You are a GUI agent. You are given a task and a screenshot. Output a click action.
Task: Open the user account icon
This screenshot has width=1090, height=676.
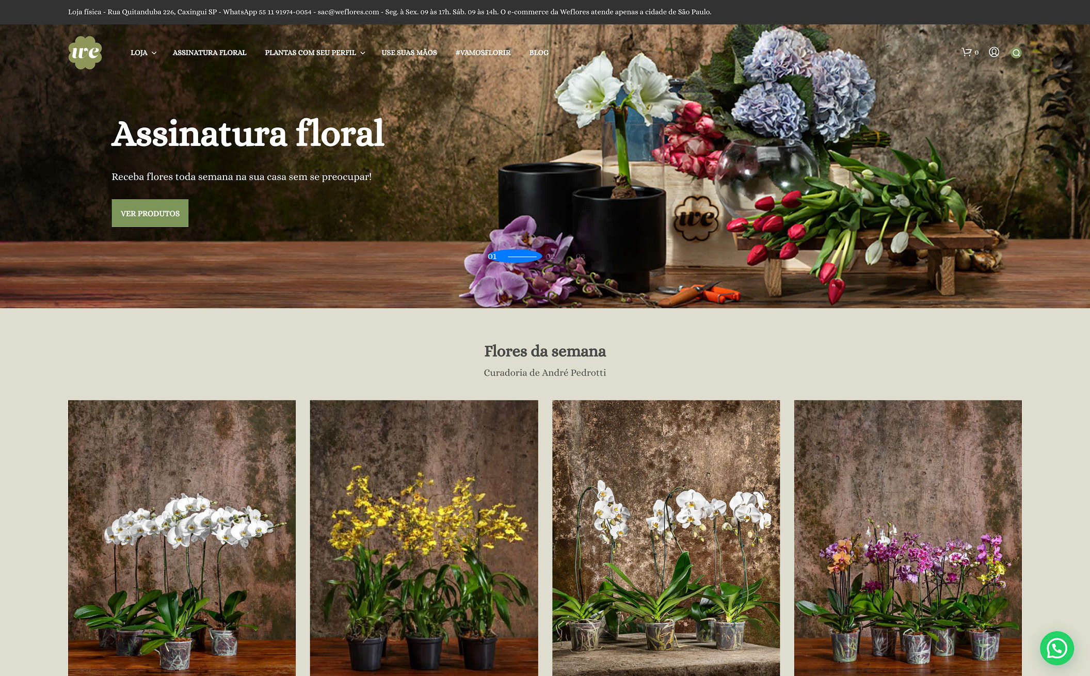pos(993,52)
